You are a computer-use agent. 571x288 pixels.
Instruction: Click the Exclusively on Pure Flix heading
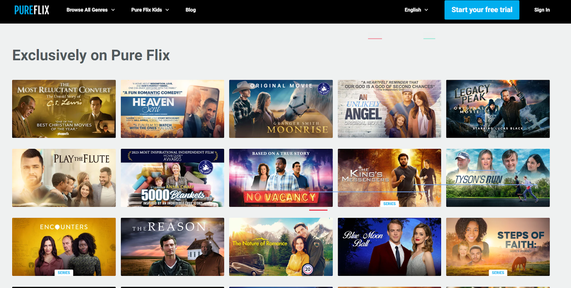pos(91,56)
